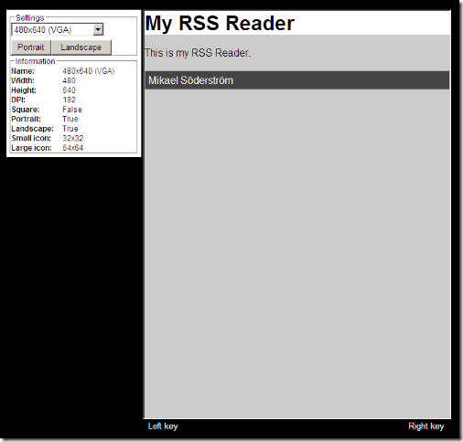Switch to Landscape orientation
Viewport: 463px width, 442px height.
(81, 47)
